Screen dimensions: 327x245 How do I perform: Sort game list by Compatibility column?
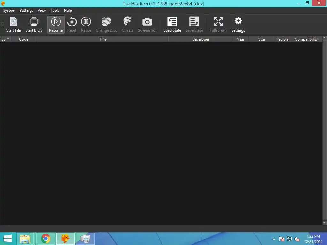coord(306,39)
